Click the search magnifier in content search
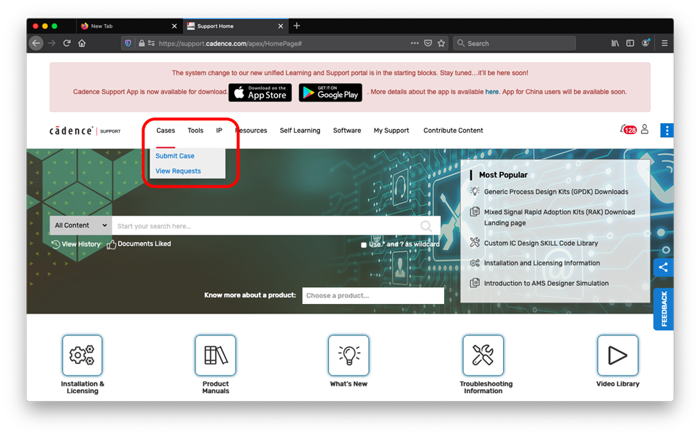Screen dimensions: 700x436 pyautogui.click(x=427, y=226)
